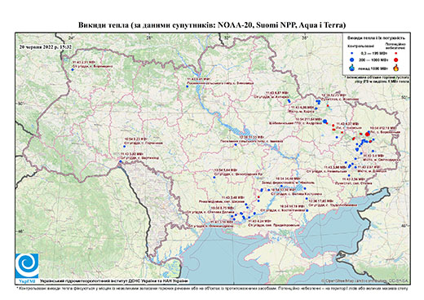Viewport: 424px width, 300px height.
Task: Click the 20 June 2022 timestamp label
Action: [x=46, y=46]
